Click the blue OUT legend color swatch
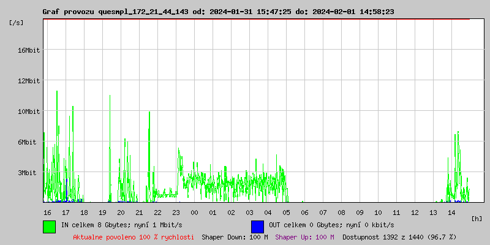 coord(257,226)
